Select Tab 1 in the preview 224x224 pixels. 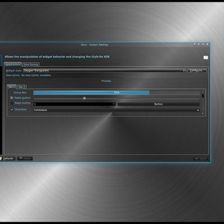click(x=12, y=87)
